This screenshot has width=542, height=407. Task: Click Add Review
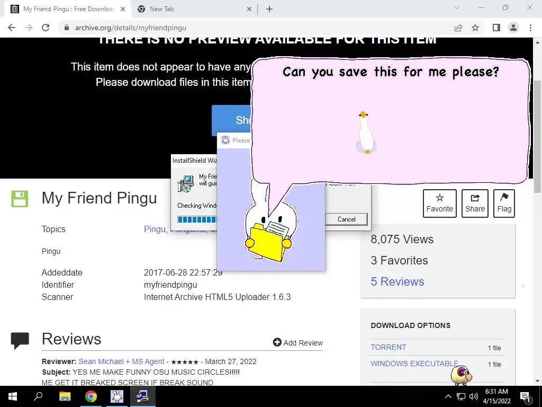(x=297, y=343)
